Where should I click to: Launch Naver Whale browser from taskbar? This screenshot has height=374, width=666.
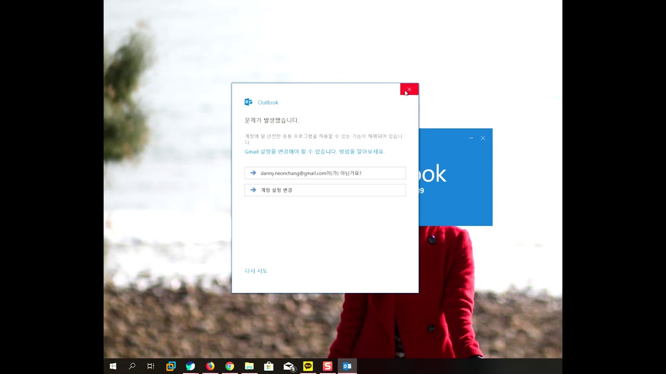tap(190, 366)
